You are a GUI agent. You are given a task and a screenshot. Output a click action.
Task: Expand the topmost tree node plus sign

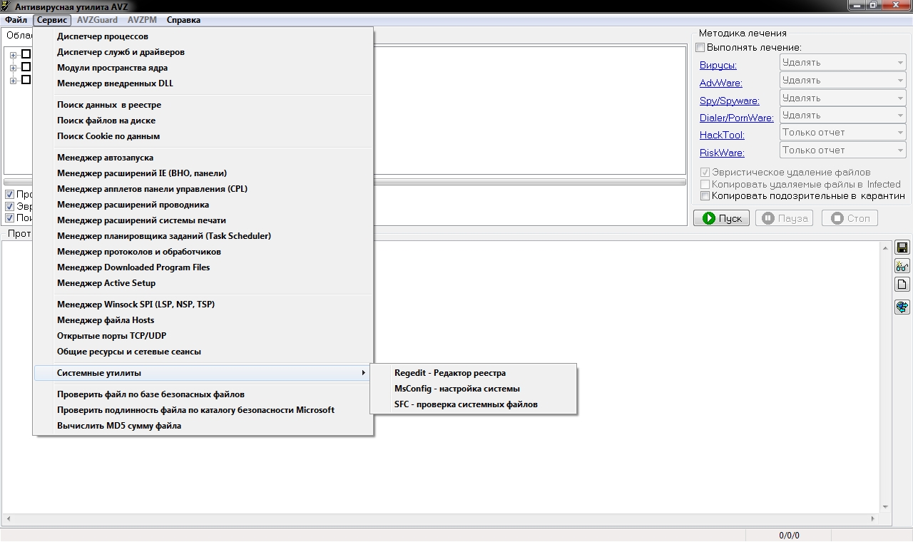(13, 55)
